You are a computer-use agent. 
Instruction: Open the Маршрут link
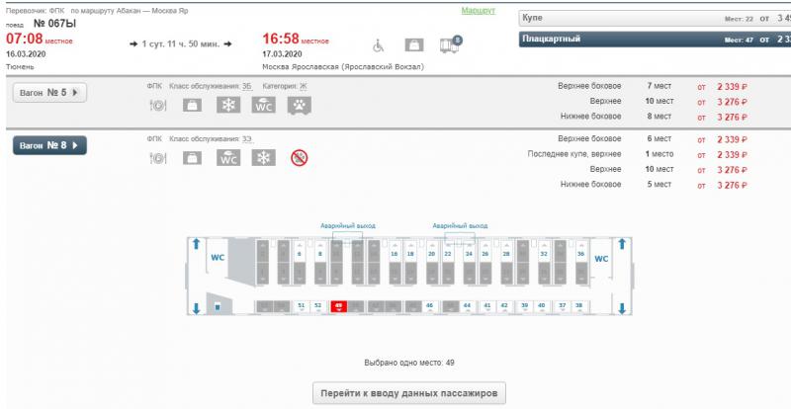tap(479, 11)
